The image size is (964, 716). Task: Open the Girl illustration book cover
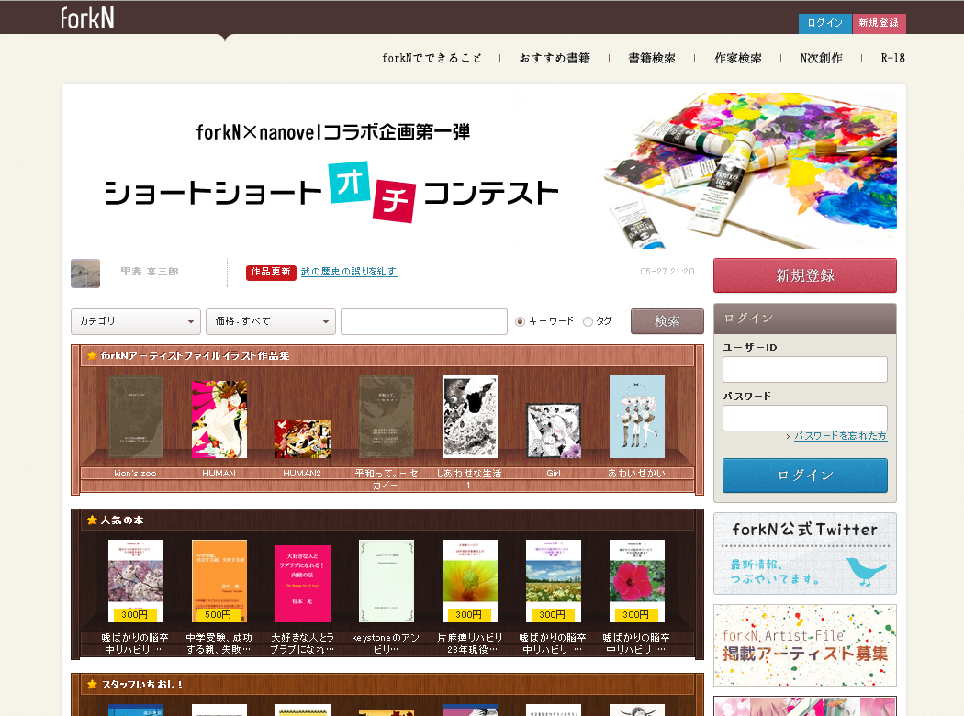coord(553,431)
